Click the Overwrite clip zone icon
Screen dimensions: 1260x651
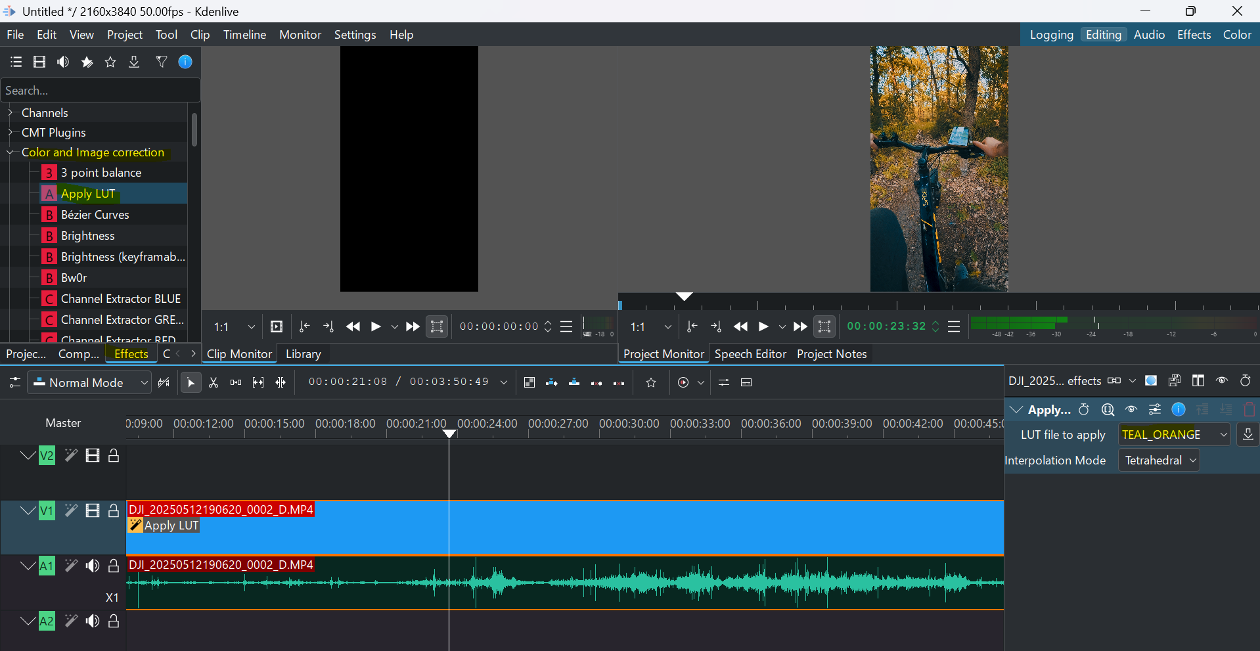[x=574, y=382]
